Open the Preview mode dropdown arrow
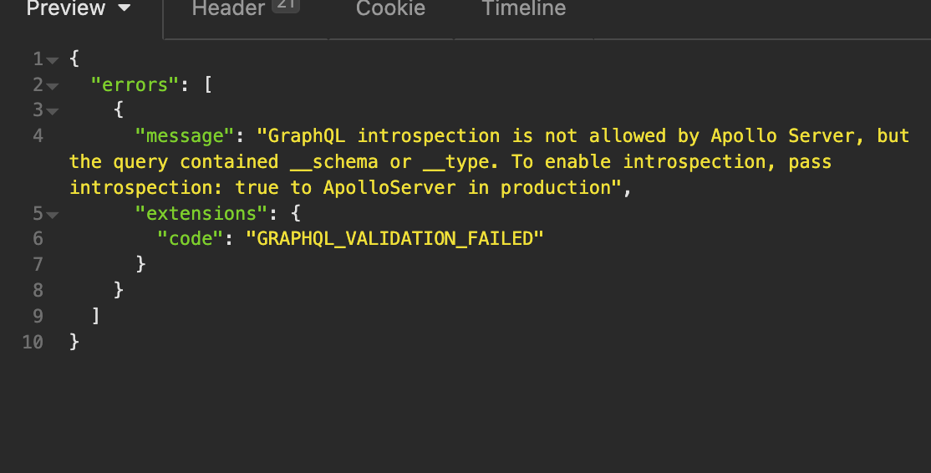 coord(125,9)
